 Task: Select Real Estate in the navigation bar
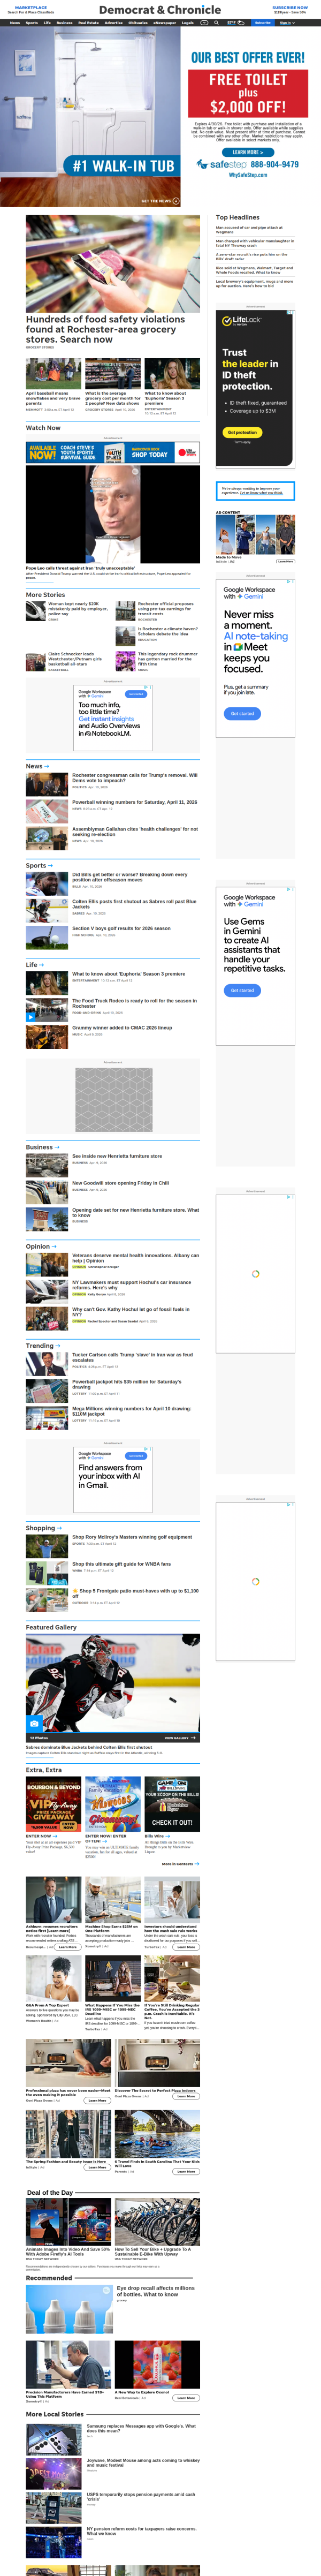point(88,22)
